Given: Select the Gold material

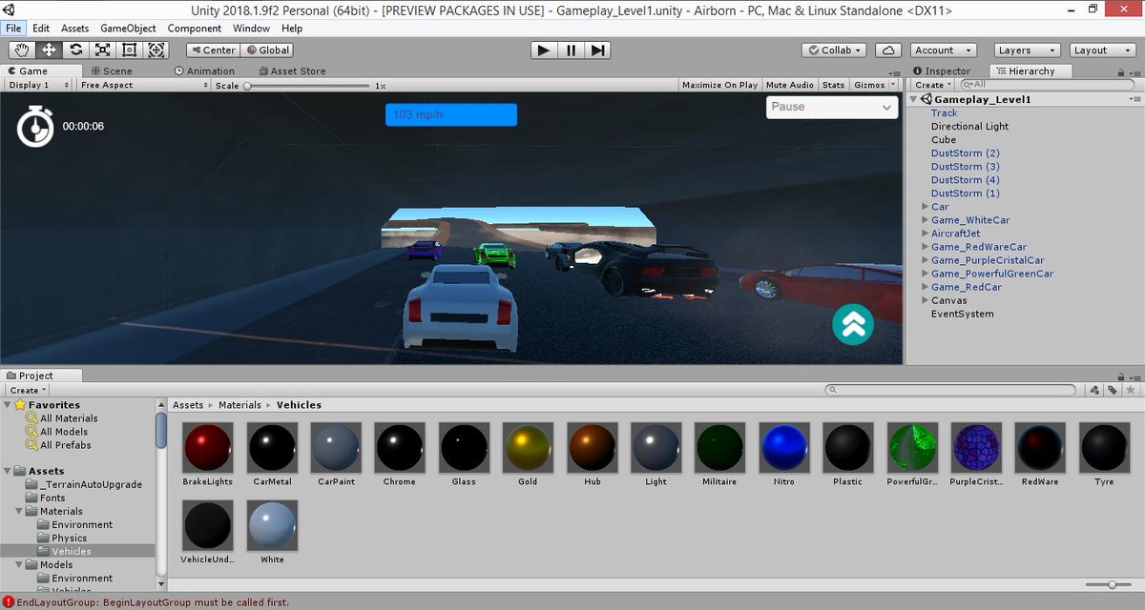Looking at the screenshot, I should (x=528, y=447).
